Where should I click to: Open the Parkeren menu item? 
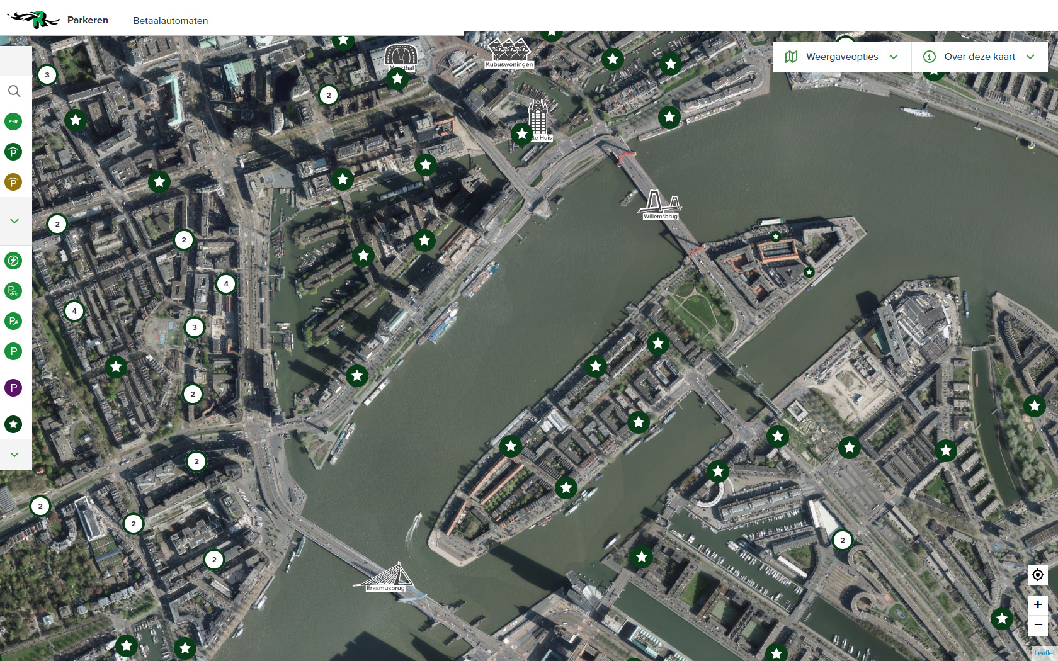click(88, 20)
